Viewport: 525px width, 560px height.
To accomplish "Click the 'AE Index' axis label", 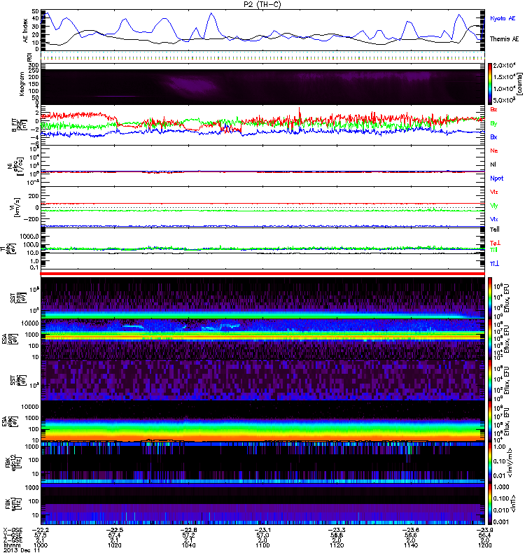I will 25,31.
